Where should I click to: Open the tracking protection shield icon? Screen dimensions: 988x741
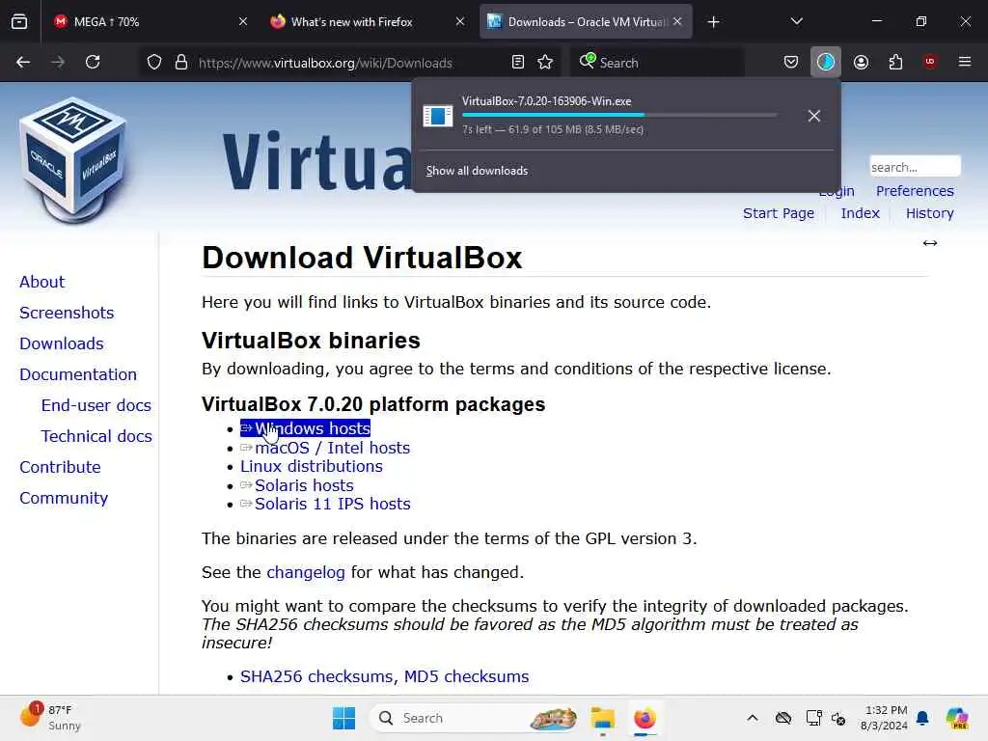(154, 63)
